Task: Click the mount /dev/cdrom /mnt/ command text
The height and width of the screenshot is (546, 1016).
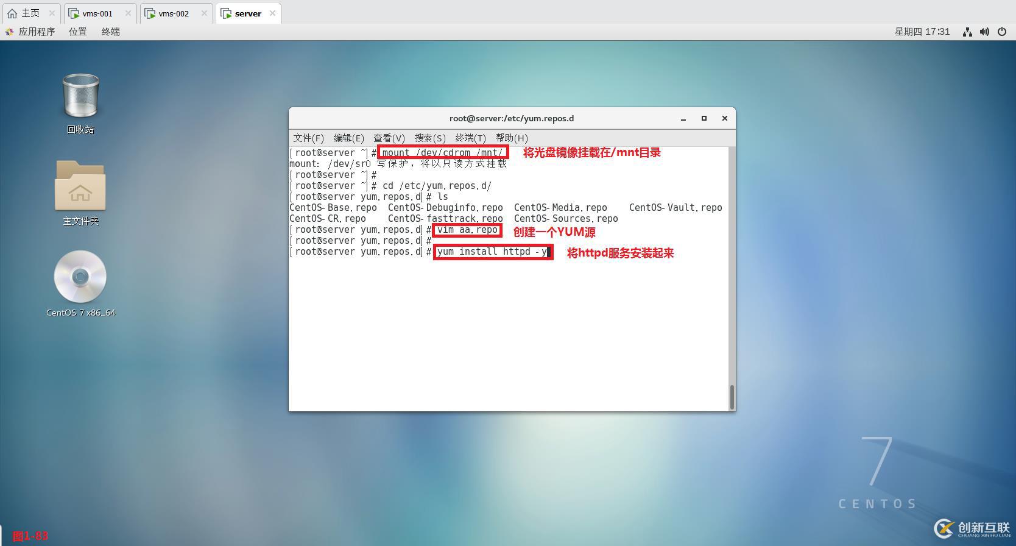Action: click(443, 153)
